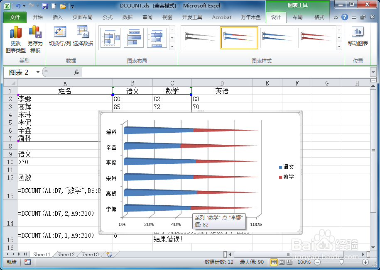The image size is (380, 270).
Task: Click the Open folder icon
Action: click(63, 6)
